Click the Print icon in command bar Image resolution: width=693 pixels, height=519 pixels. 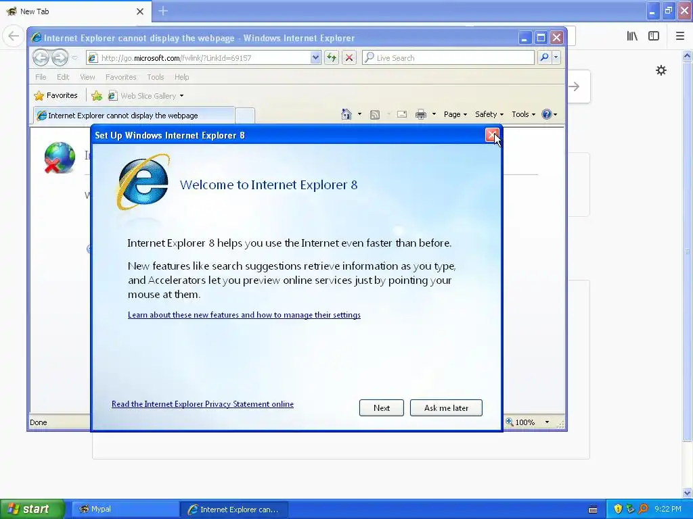421,114
